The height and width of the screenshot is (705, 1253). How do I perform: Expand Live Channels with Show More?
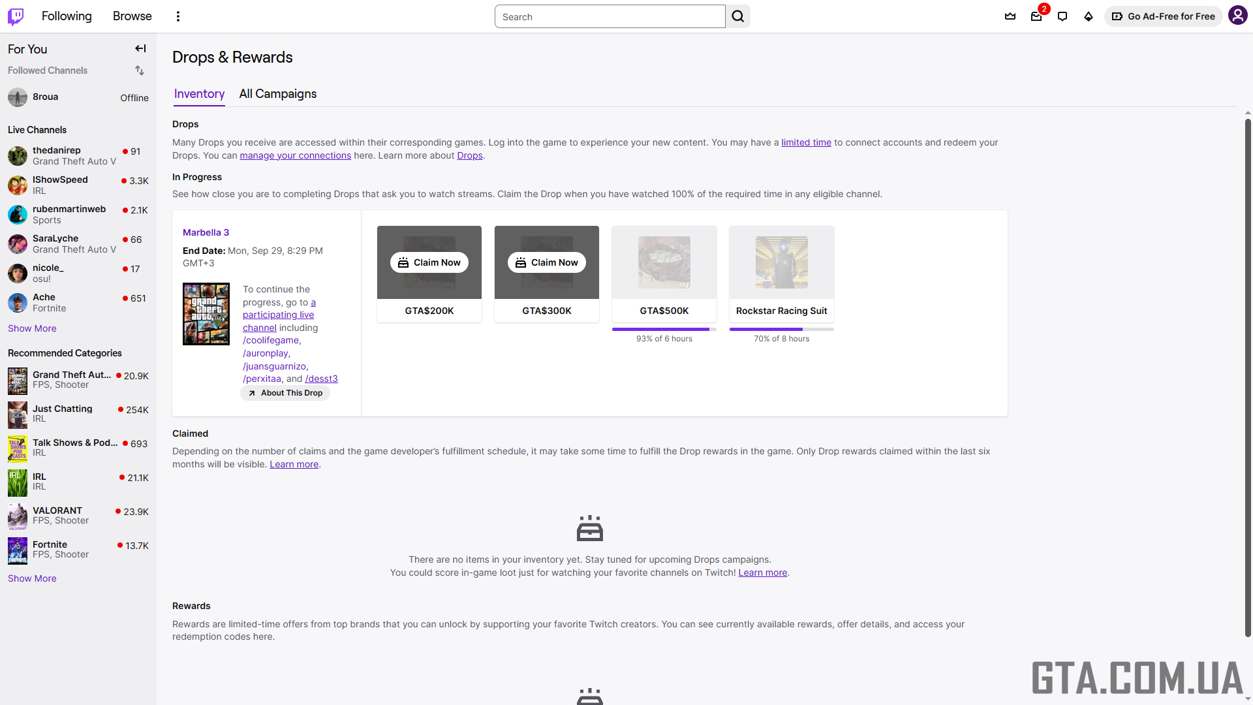point(32,328)
